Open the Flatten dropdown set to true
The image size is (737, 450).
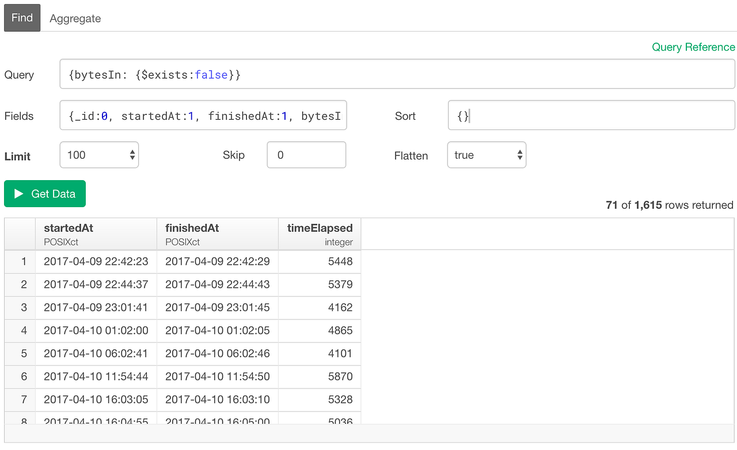click(x=487, y=154)
